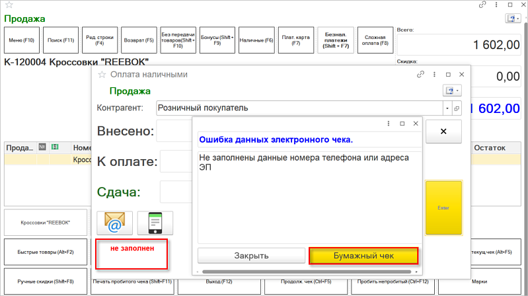Screen dimensions: 528x296
Task: Click the Розничный покупатель input field
Action: (x=299, y=108)
